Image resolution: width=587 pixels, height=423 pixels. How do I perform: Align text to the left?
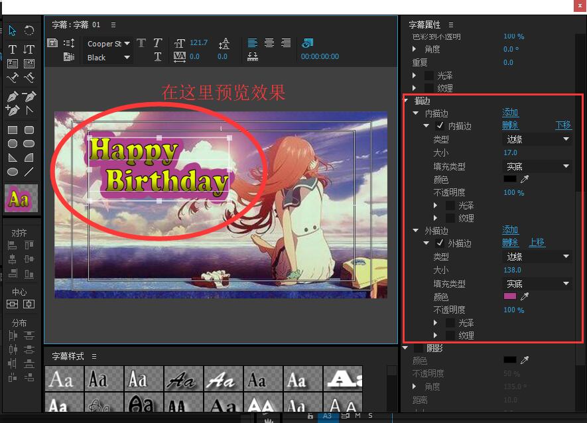click(x=252, y=42)
